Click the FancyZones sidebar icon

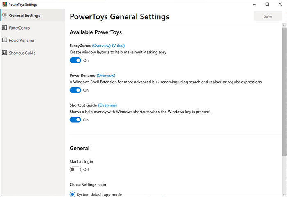[x=5, y=27]
